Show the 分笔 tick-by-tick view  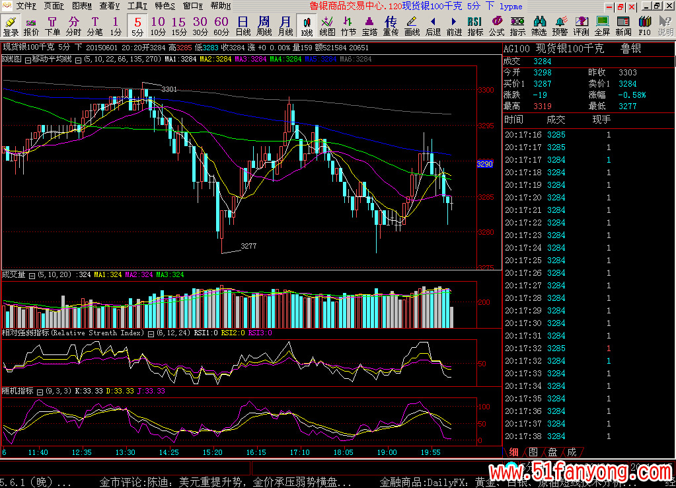pyautogui.click(x=95, y=26)
